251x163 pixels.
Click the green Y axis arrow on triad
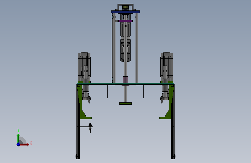pos(19,138)
